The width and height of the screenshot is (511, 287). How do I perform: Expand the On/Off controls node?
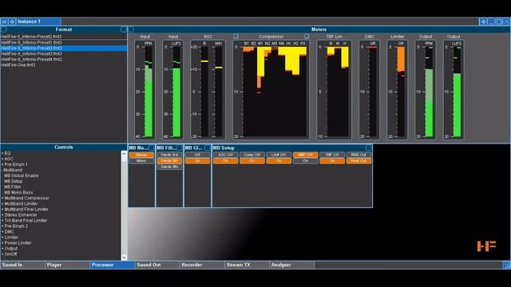[x=2, y=254]
